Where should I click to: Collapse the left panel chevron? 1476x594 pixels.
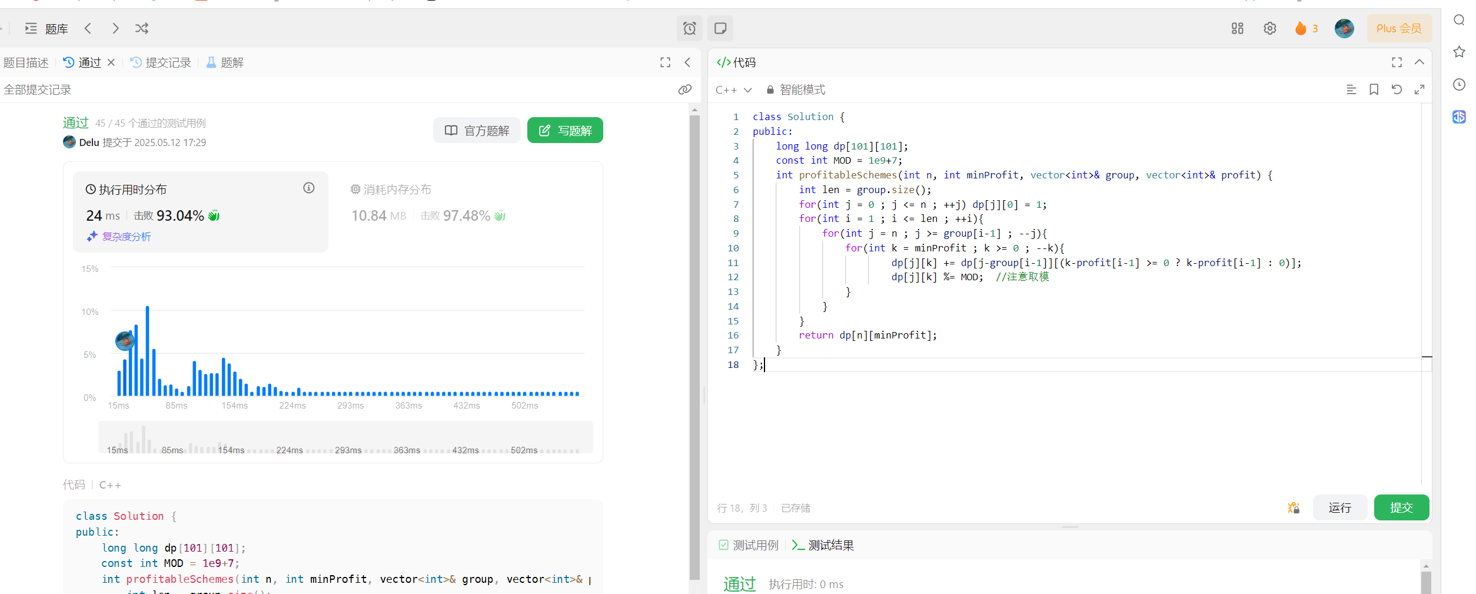pyautogui.click(x=687, y=62)
